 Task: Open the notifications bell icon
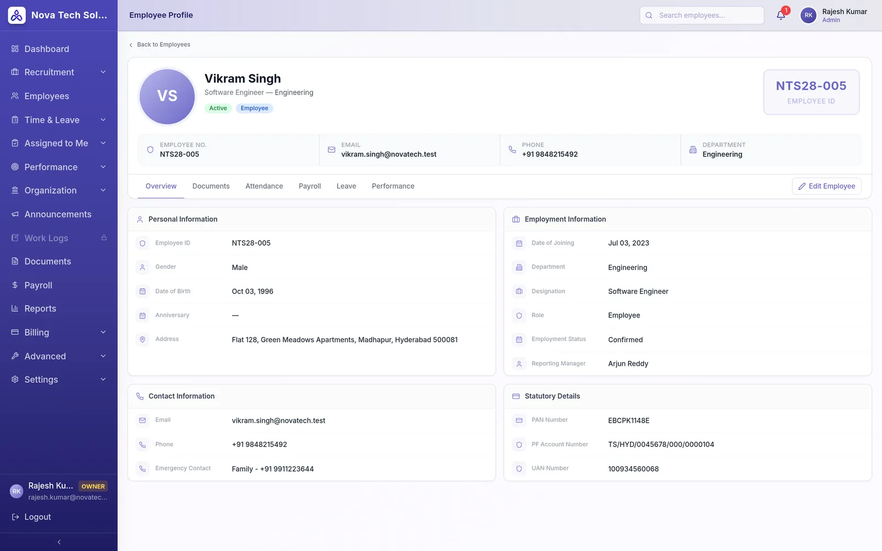[781, 15]
